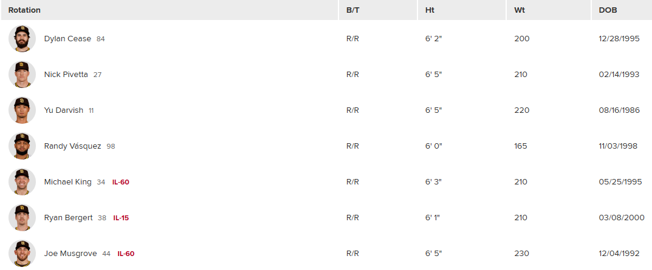The image size is (652, 270).
Task: Open Dylan Cease's player page link
Action: [x=67, y=39]
